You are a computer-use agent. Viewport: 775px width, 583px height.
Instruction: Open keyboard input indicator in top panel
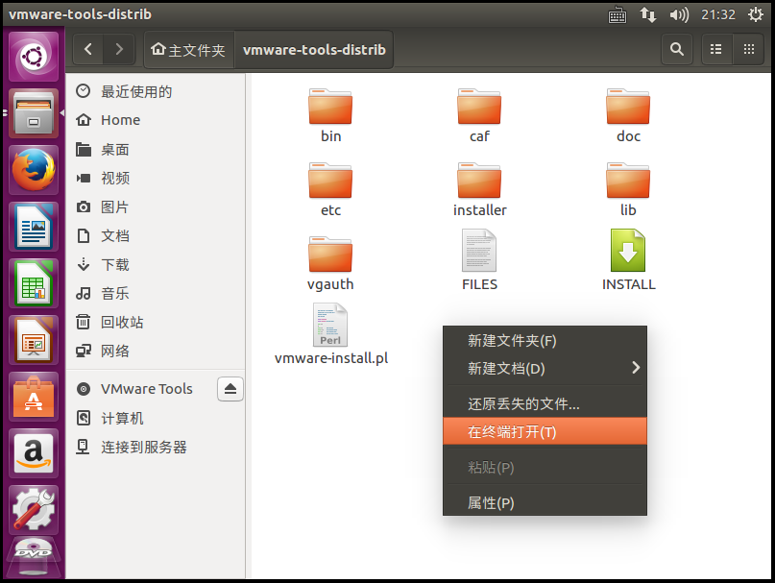pyautogui.click(x=618, y=14)
